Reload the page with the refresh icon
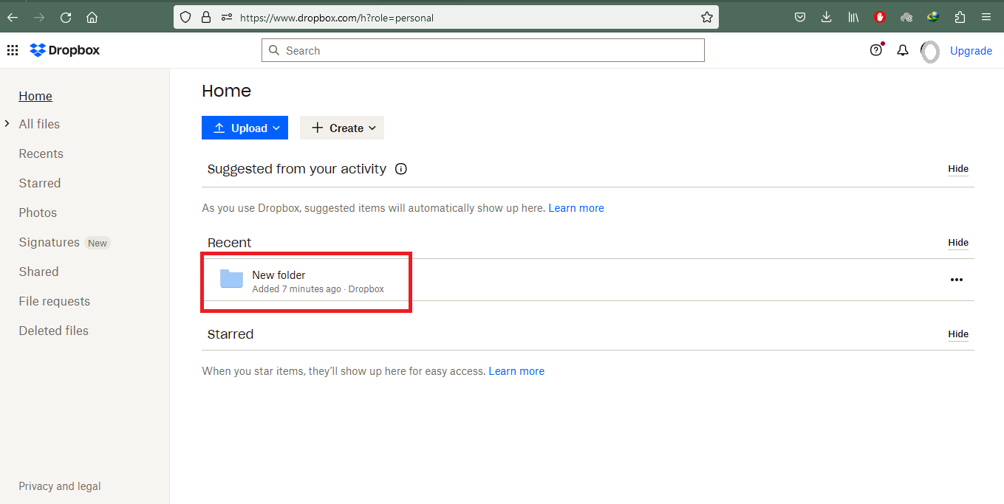This screenshot has height=504, width=1004. 66,17
